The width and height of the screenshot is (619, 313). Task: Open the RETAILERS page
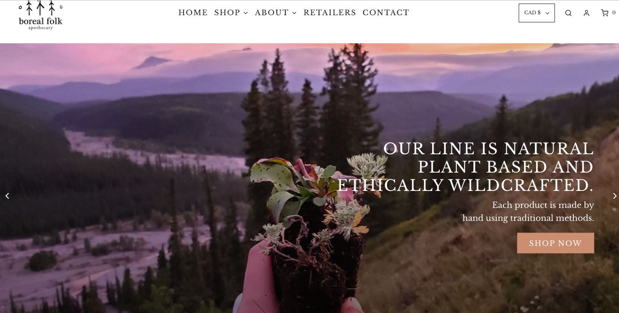(330, 13)
